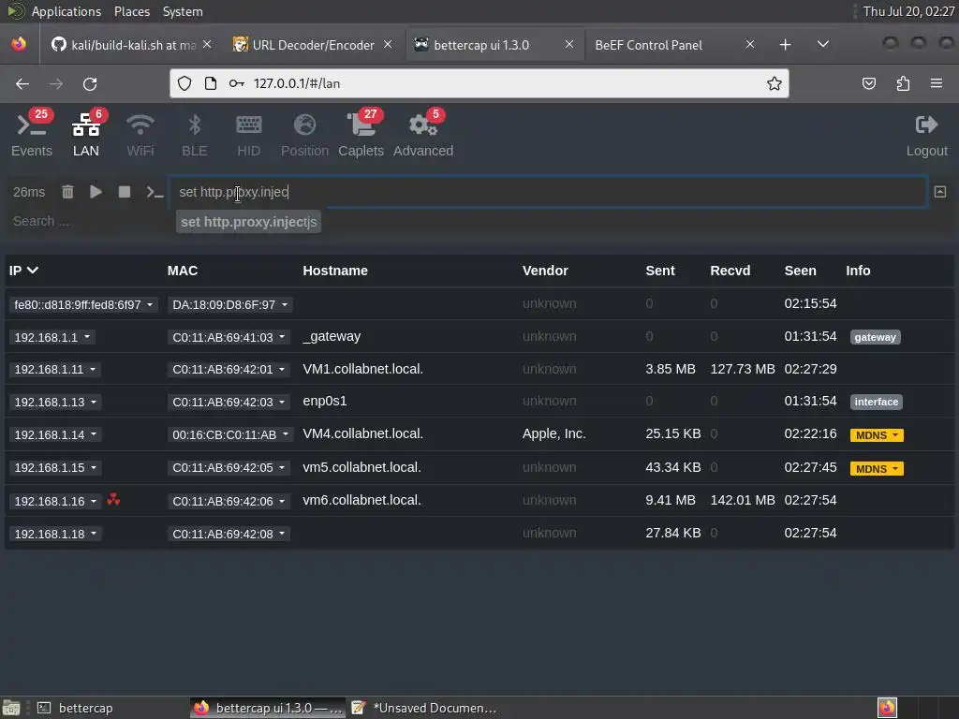
Task: List all tabs chevron
Action: [823, 45]
